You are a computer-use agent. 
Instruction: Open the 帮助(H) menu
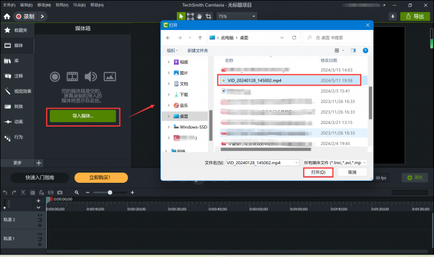click(x=96, y=4)
